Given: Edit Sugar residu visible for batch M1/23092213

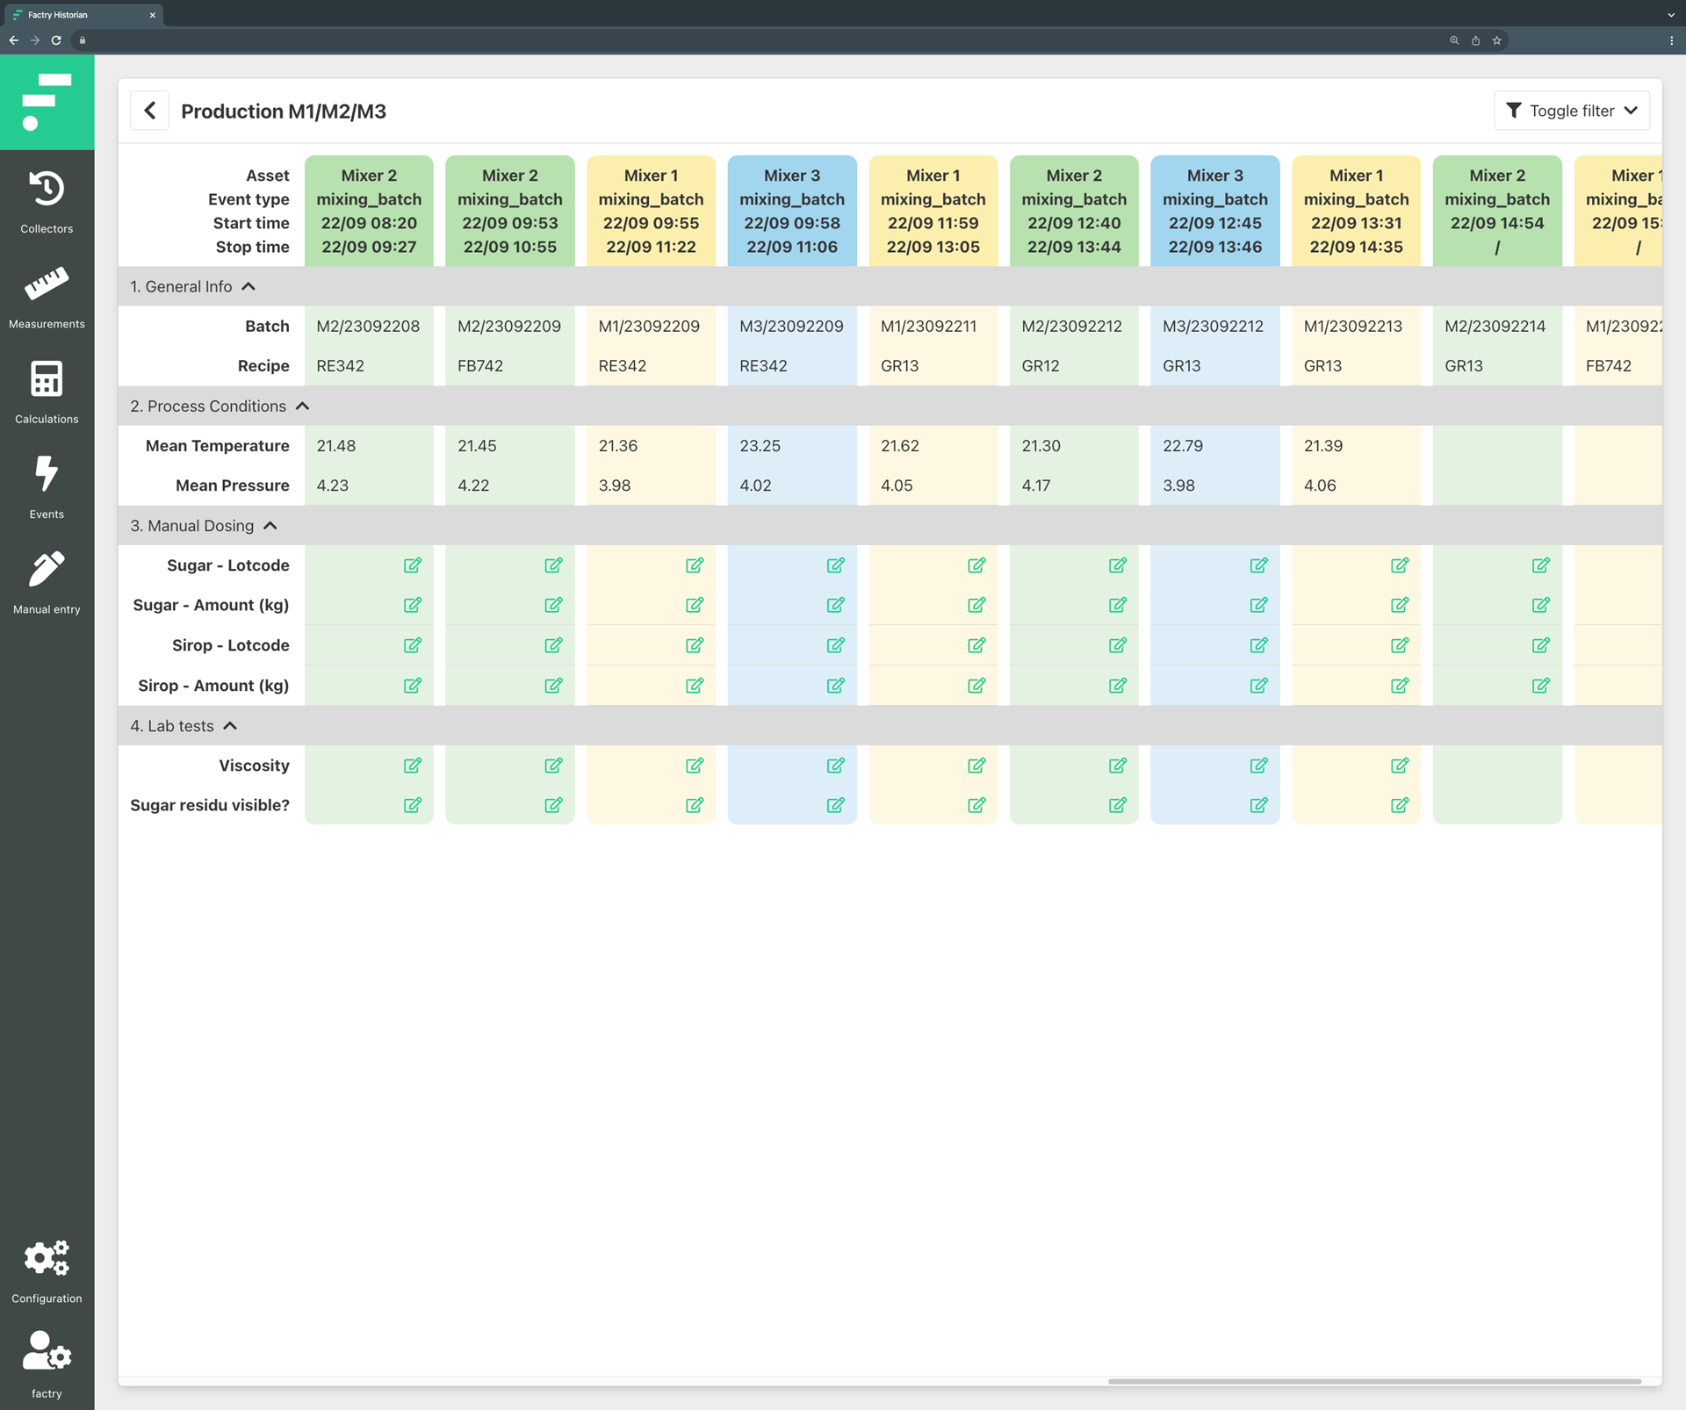Looking at the screenshot, I should pyautogui.click(x=1400, y=804).
